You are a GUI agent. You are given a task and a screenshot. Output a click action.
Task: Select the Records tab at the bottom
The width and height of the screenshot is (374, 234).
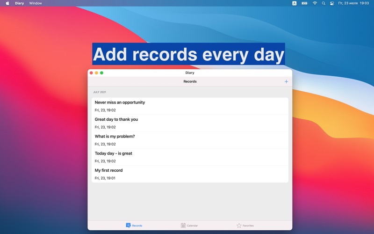click(x=134, y=226)
